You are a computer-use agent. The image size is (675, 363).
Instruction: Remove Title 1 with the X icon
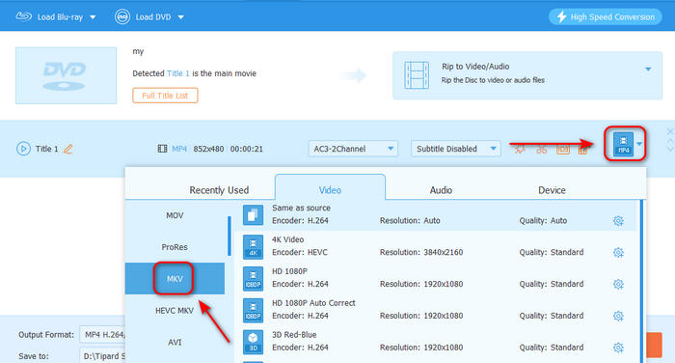tap(670, 131)
